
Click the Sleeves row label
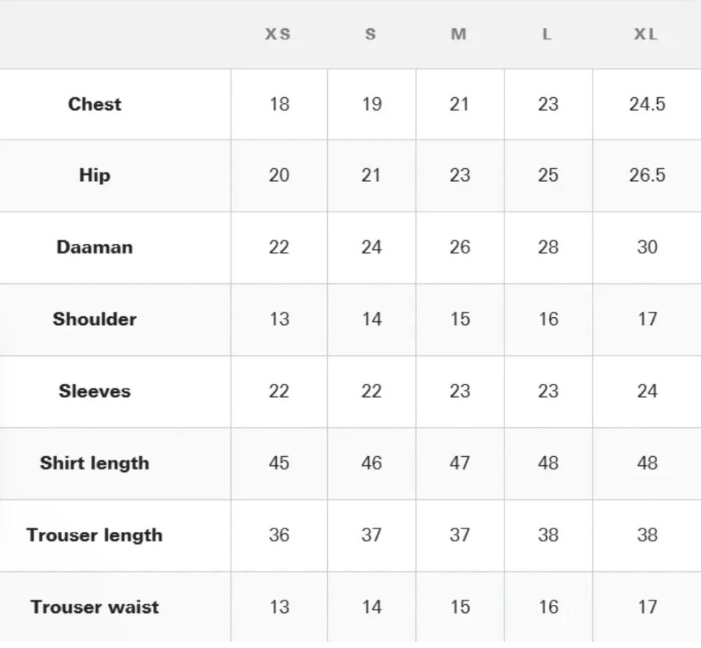pos(95,391)
